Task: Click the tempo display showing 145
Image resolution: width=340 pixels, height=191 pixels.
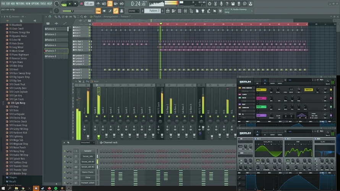Action: click(89, 3)
